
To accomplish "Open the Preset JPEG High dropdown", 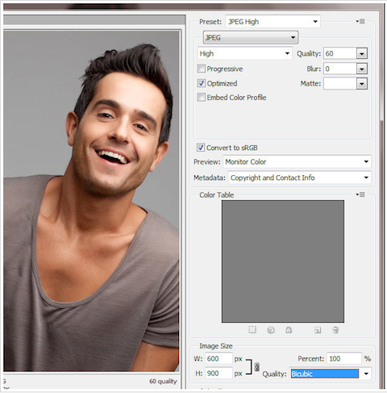I will (273, 22).
